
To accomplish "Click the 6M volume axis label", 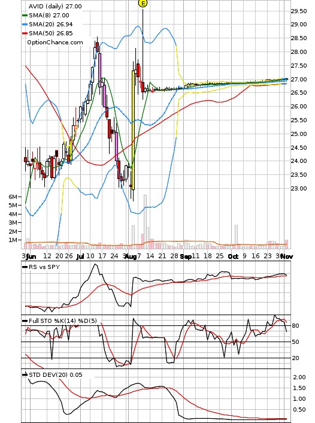I will [x=13, y=197].
